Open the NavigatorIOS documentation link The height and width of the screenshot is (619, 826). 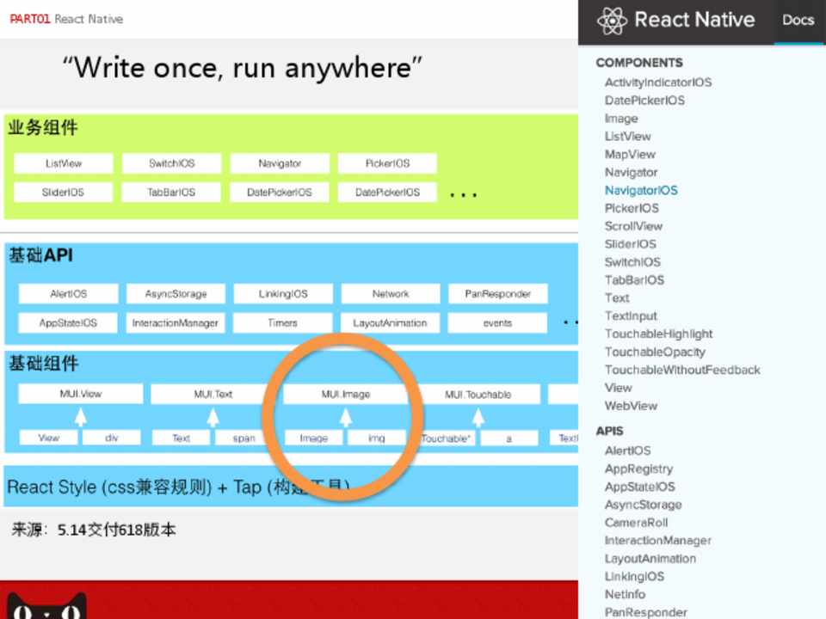(x=641, y=190)
